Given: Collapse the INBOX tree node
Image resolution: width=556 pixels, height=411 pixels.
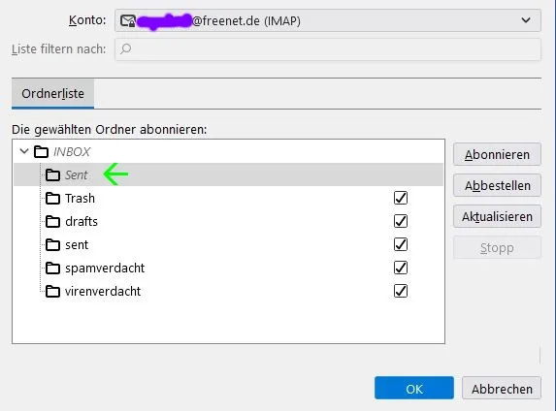Looking at the screenshot, I should click(x=24, y=151).
